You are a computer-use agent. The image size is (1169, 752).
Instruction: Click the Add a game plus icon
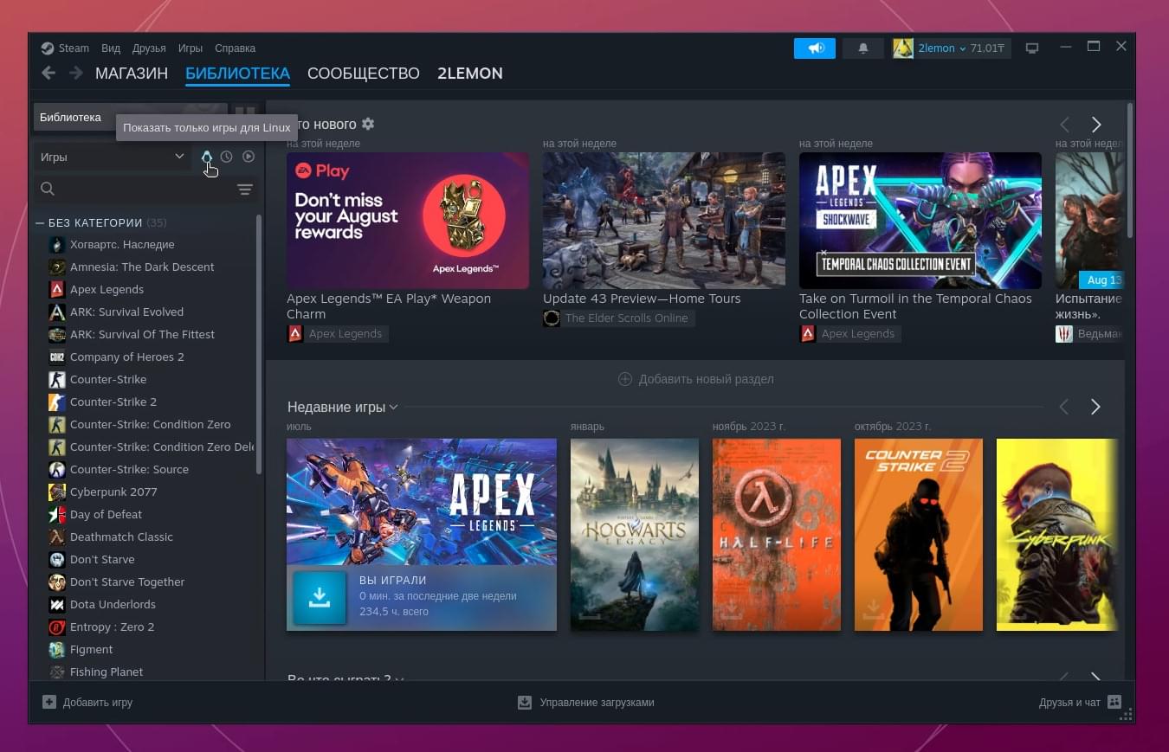pyautogui.click(x=49, y=703)
